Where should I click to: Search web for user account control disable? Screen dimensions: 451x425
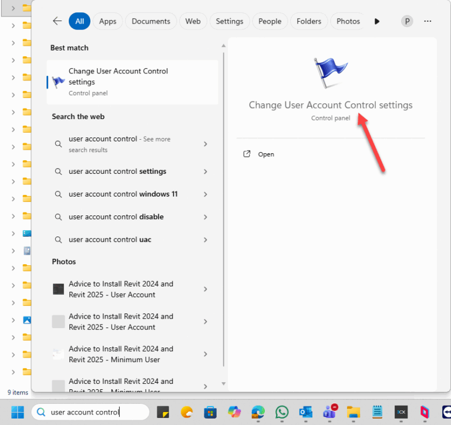click(x=131, y=217)
